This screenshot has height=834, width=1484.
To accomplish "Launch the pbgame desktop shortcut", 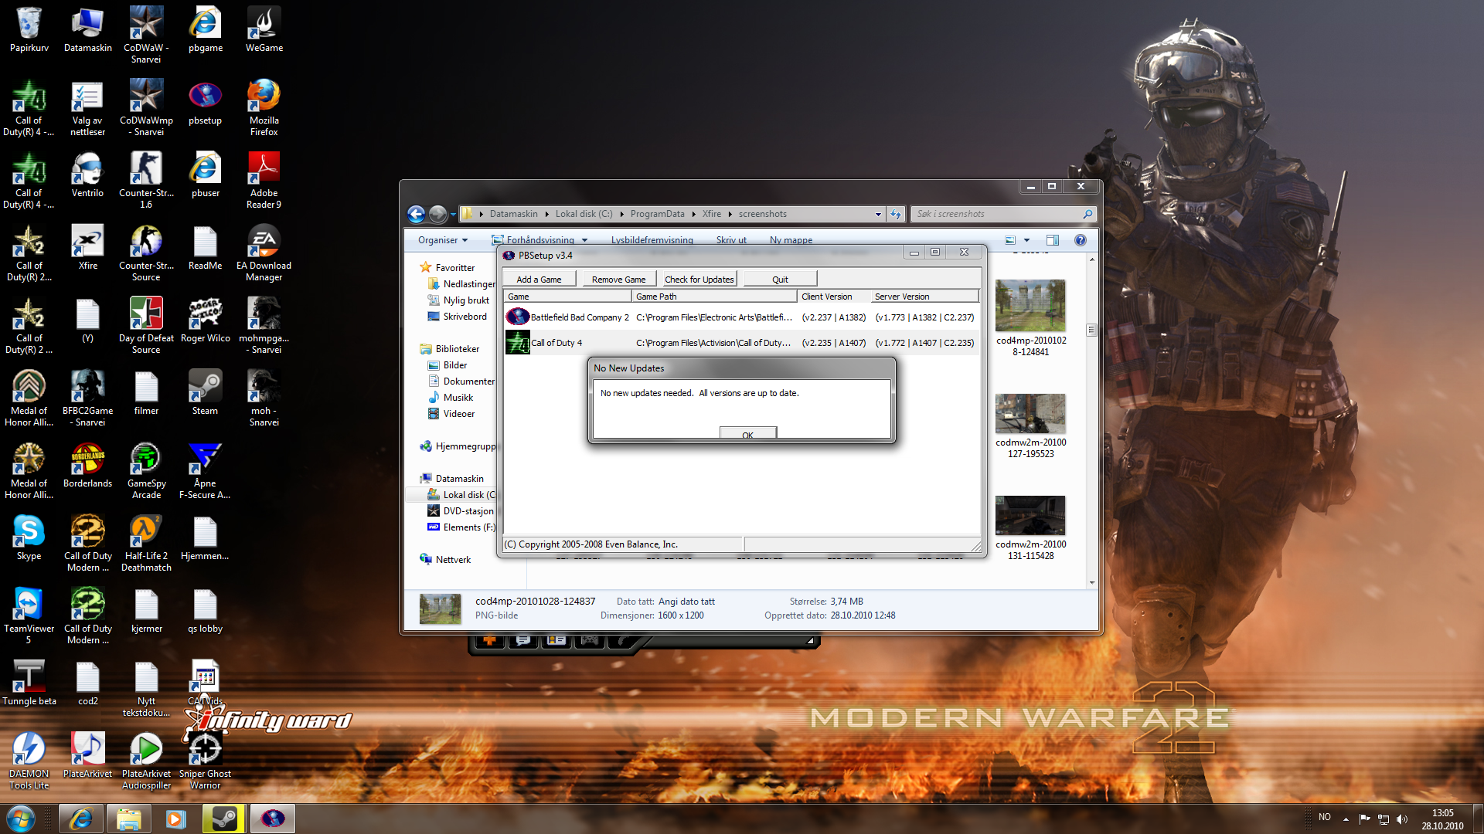I will 205,29.
